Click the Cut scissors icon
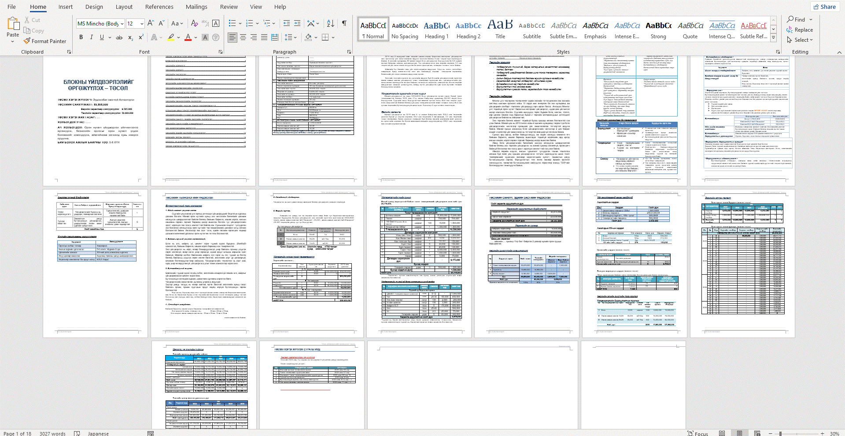 27,20
